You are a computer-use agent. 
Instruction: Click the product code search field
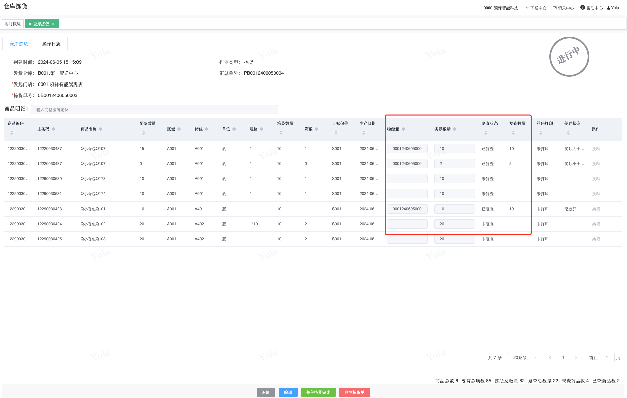coord(154,110)
